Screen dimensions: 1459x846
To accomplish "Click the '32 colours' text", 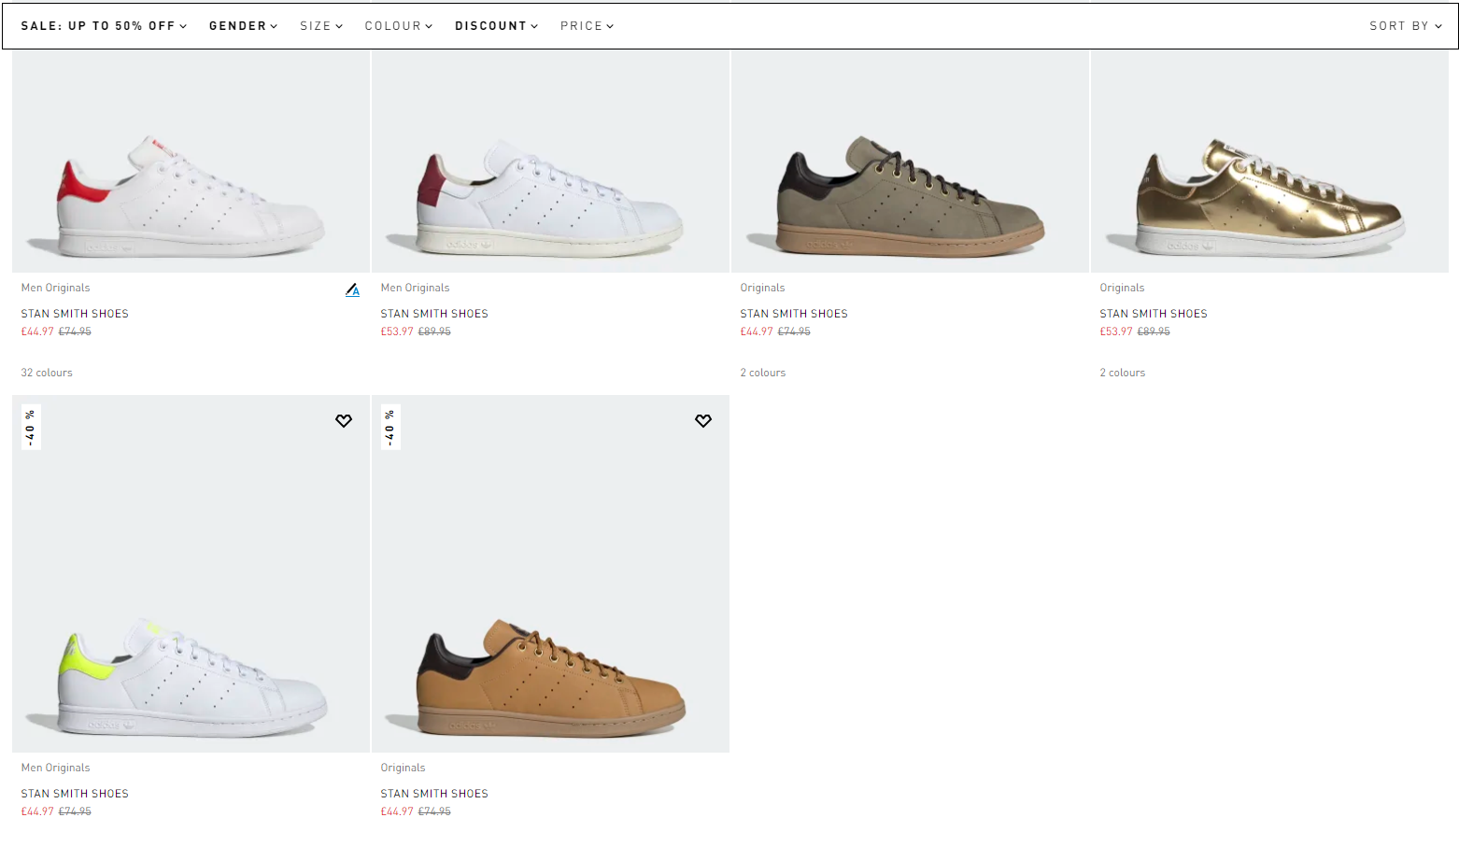I will [47, 373].
